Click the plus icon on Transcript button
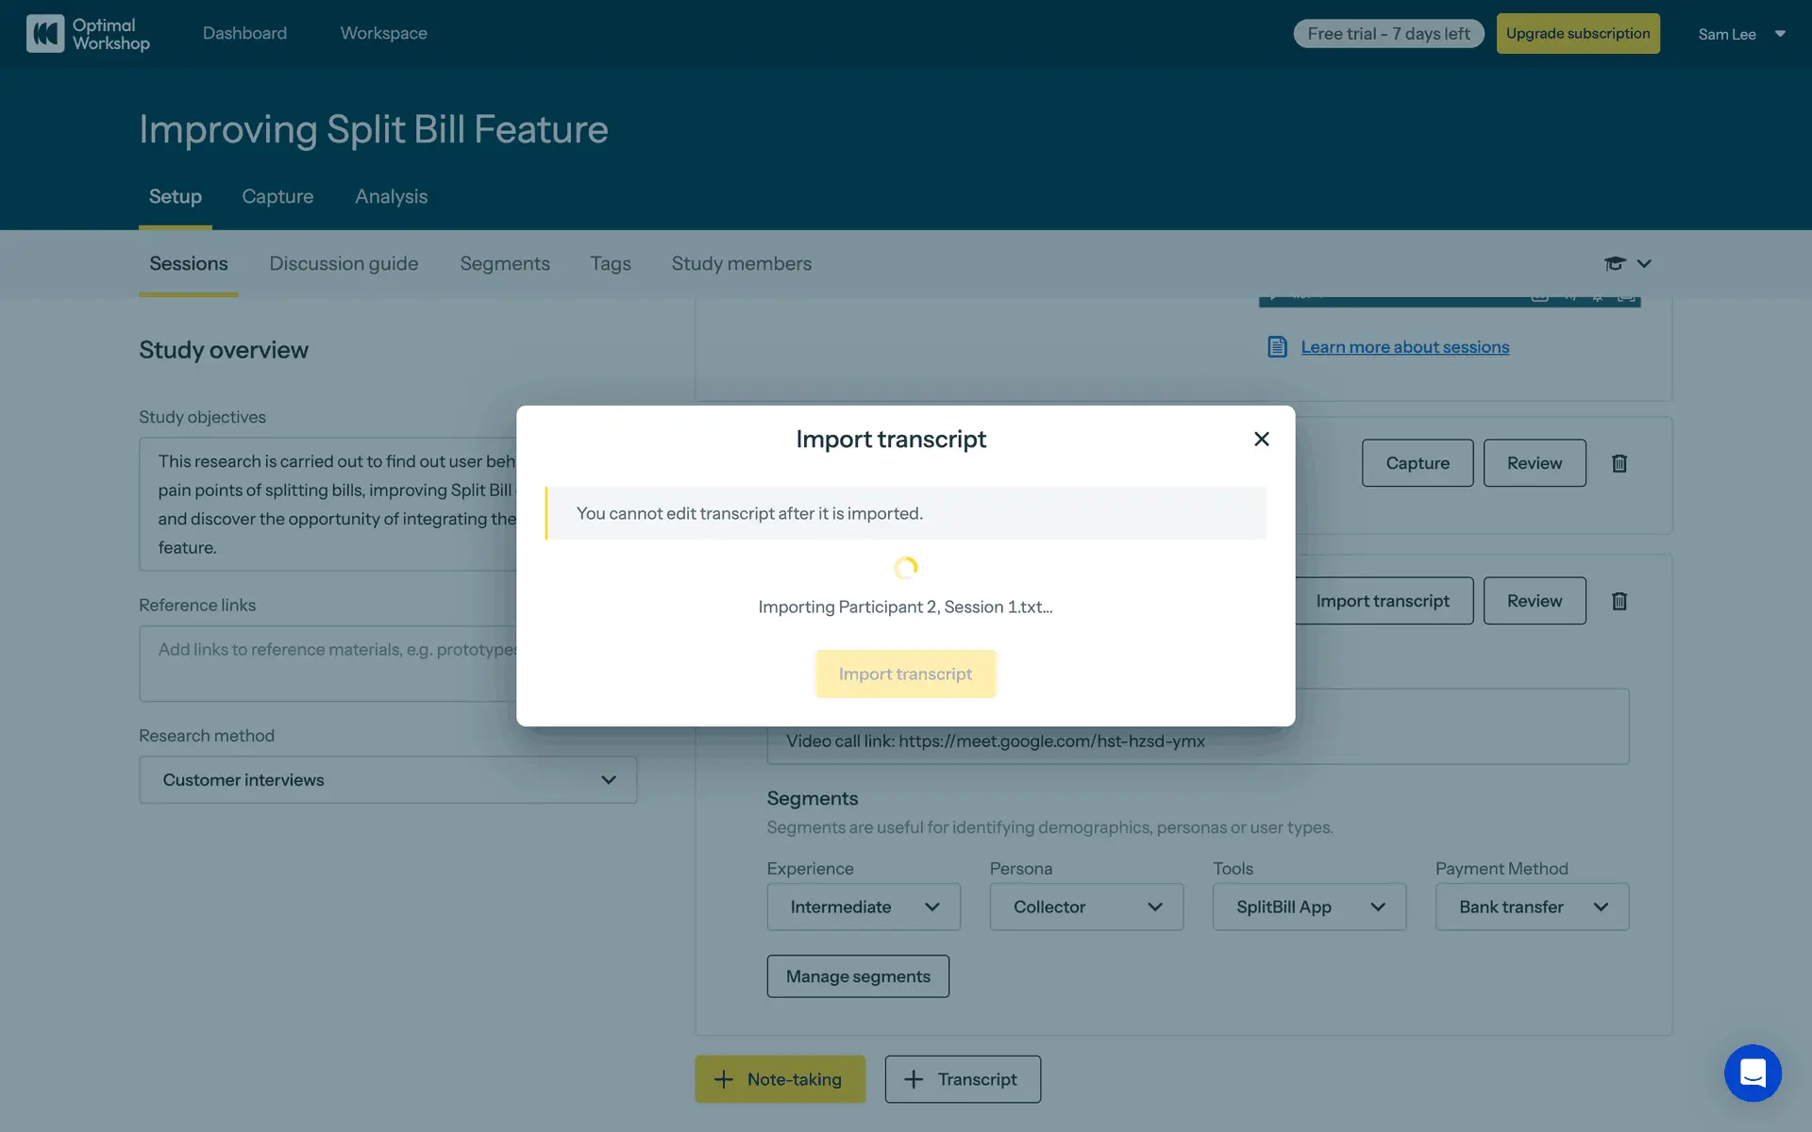 click(x=914, y=1079)
